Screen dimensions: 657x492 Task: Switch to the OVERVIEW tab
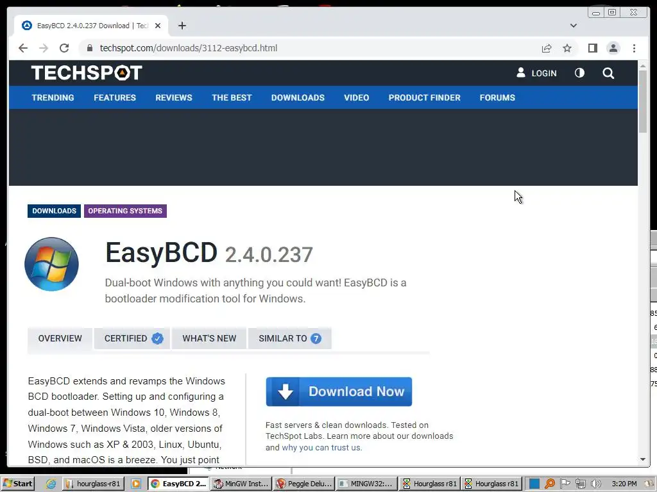60,338
